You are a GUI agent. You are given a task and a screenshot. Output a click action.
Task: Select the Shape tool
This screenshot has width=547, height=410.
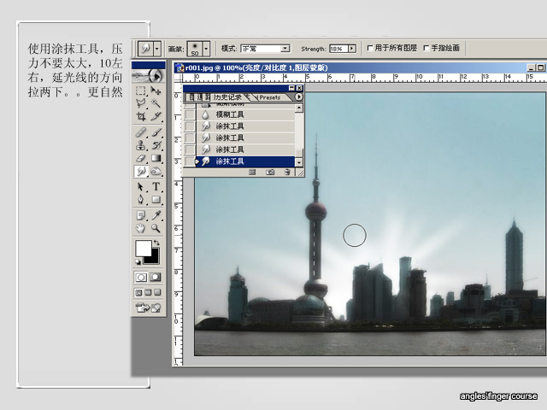point(156,199)
